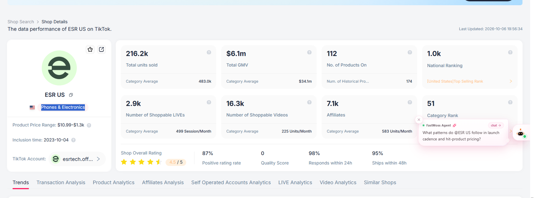The width and height of the screenshot is (534, 198).
Task: Click Category Average 483.0k value
Action: 205,81
